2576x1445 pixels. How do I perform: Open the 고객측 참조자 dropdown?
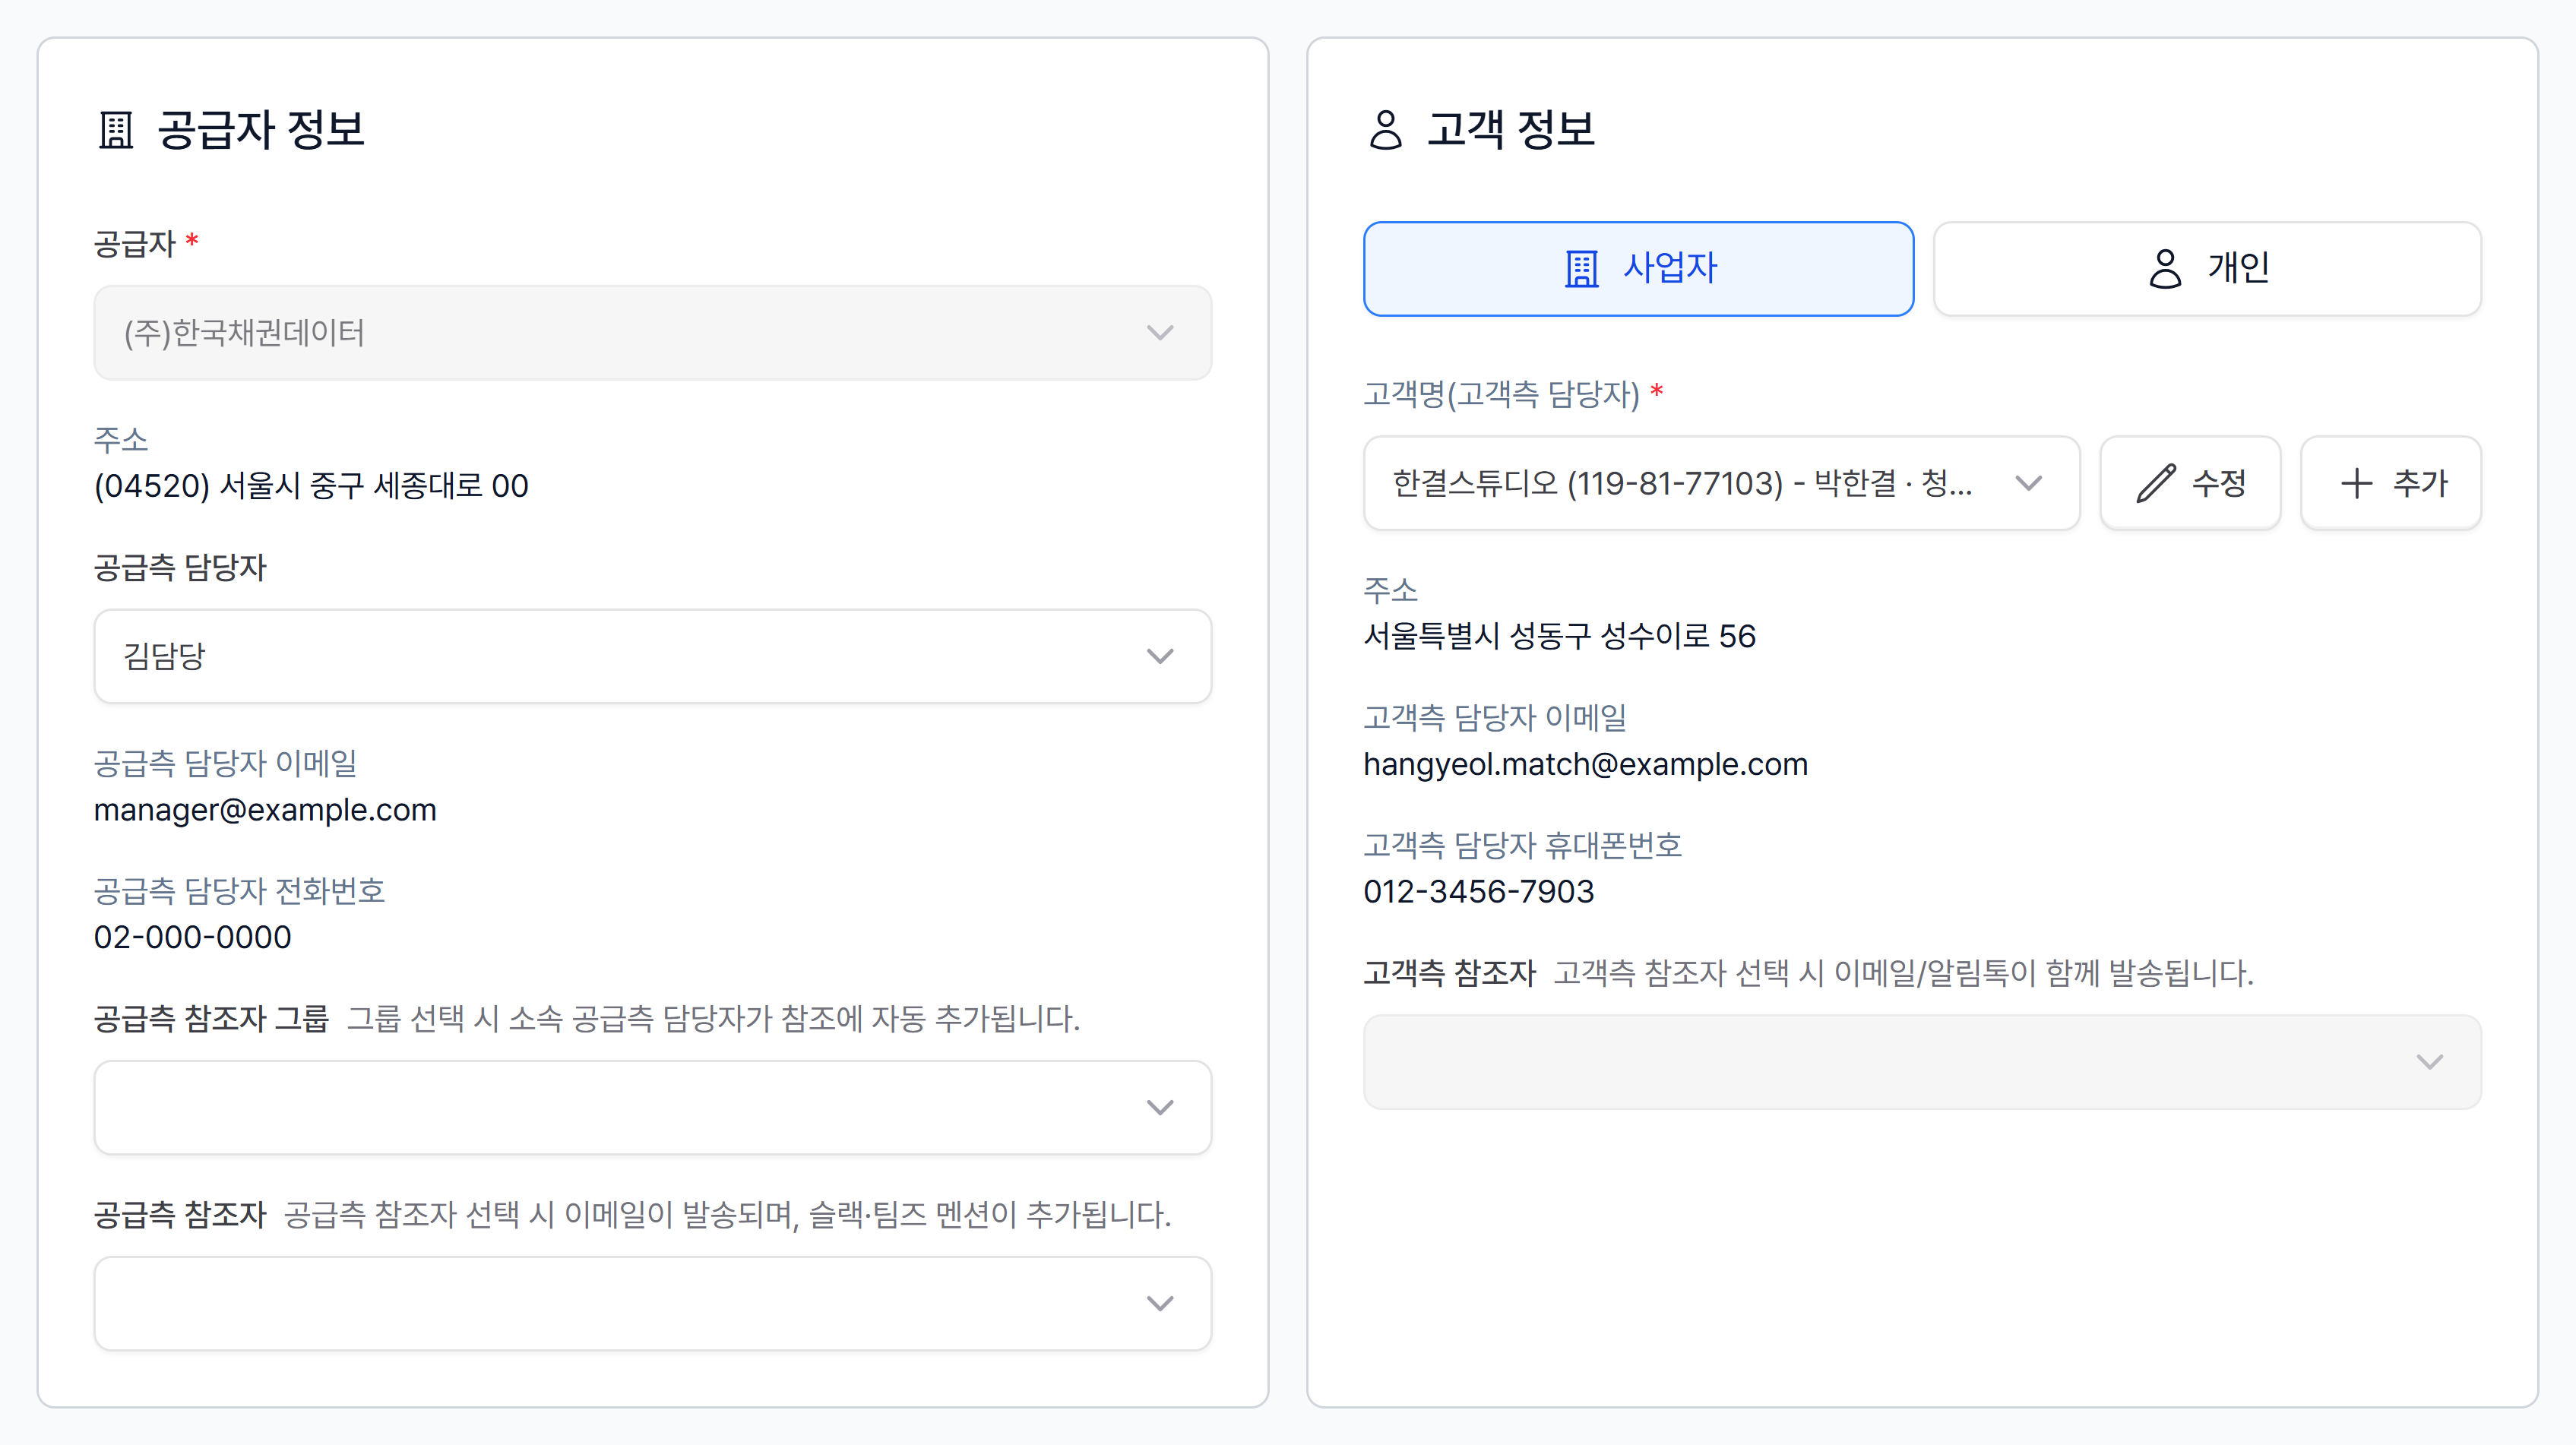pos(1922,1062)
